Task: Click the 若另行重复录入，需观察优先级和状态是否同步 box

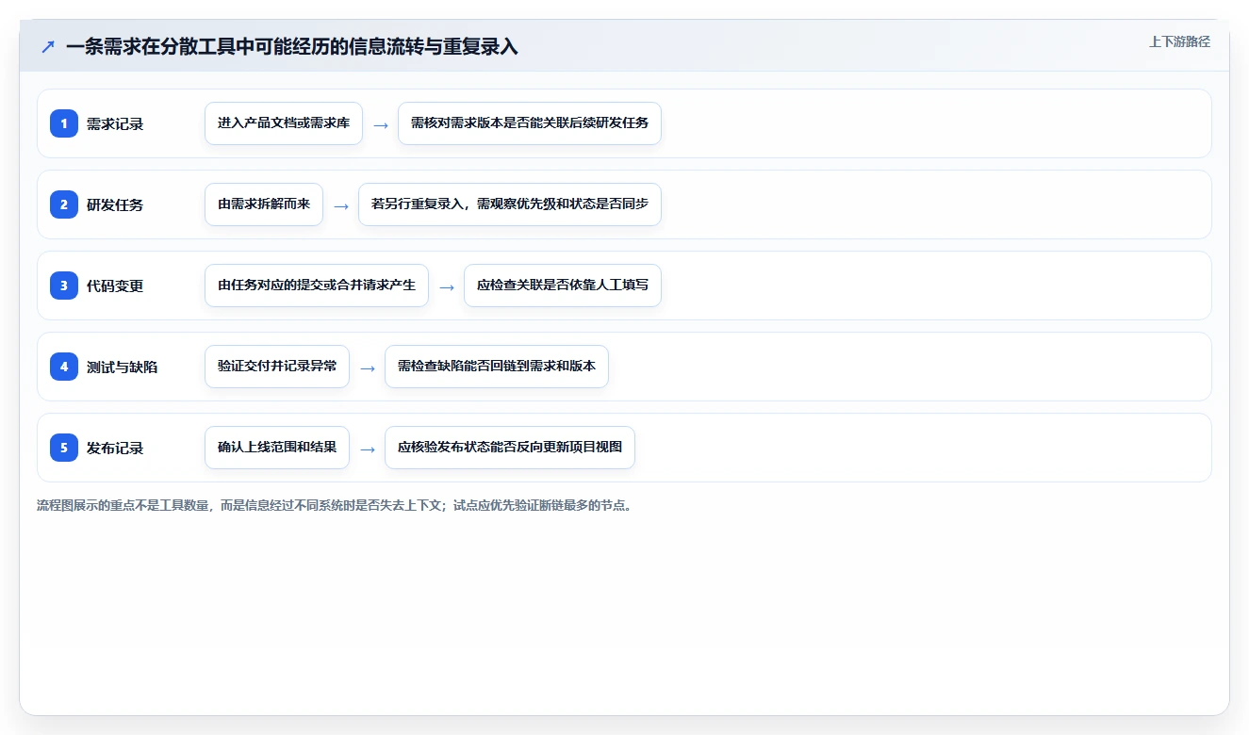Action: pyautogui.click(x=510, y=204)
